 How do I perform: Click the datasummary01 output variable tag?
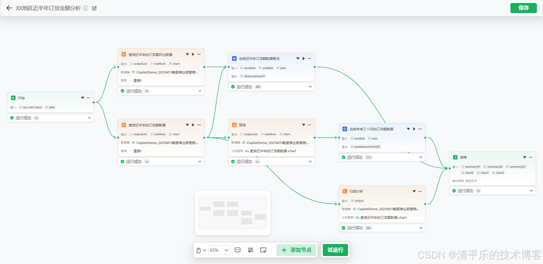pos(252,76)
